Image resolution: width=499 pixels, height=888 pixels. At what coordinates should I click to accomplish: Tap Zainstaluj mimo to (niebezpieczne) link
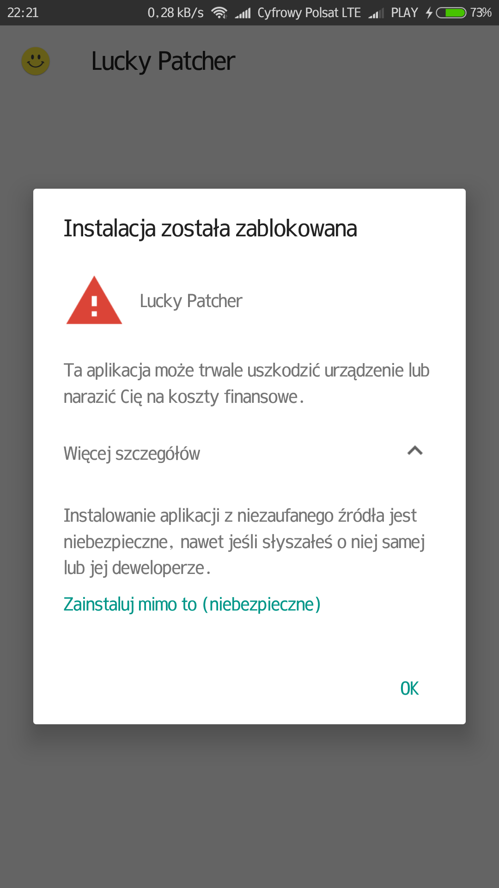tap(192, 604)
